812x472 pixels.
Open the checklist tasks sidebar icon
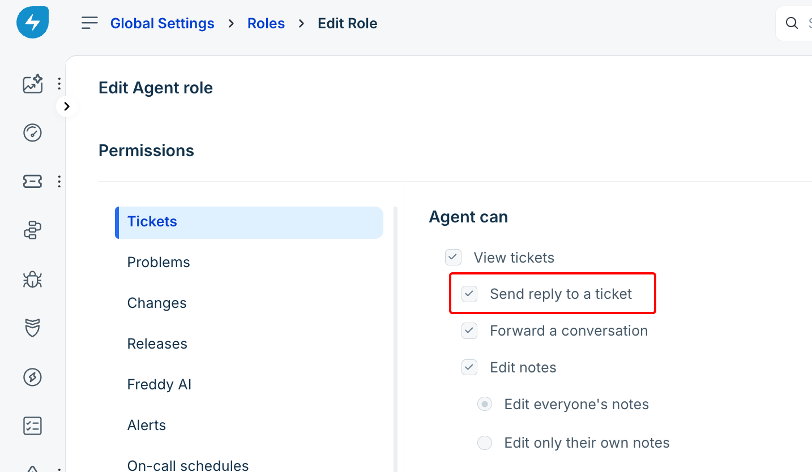point(32,426)
